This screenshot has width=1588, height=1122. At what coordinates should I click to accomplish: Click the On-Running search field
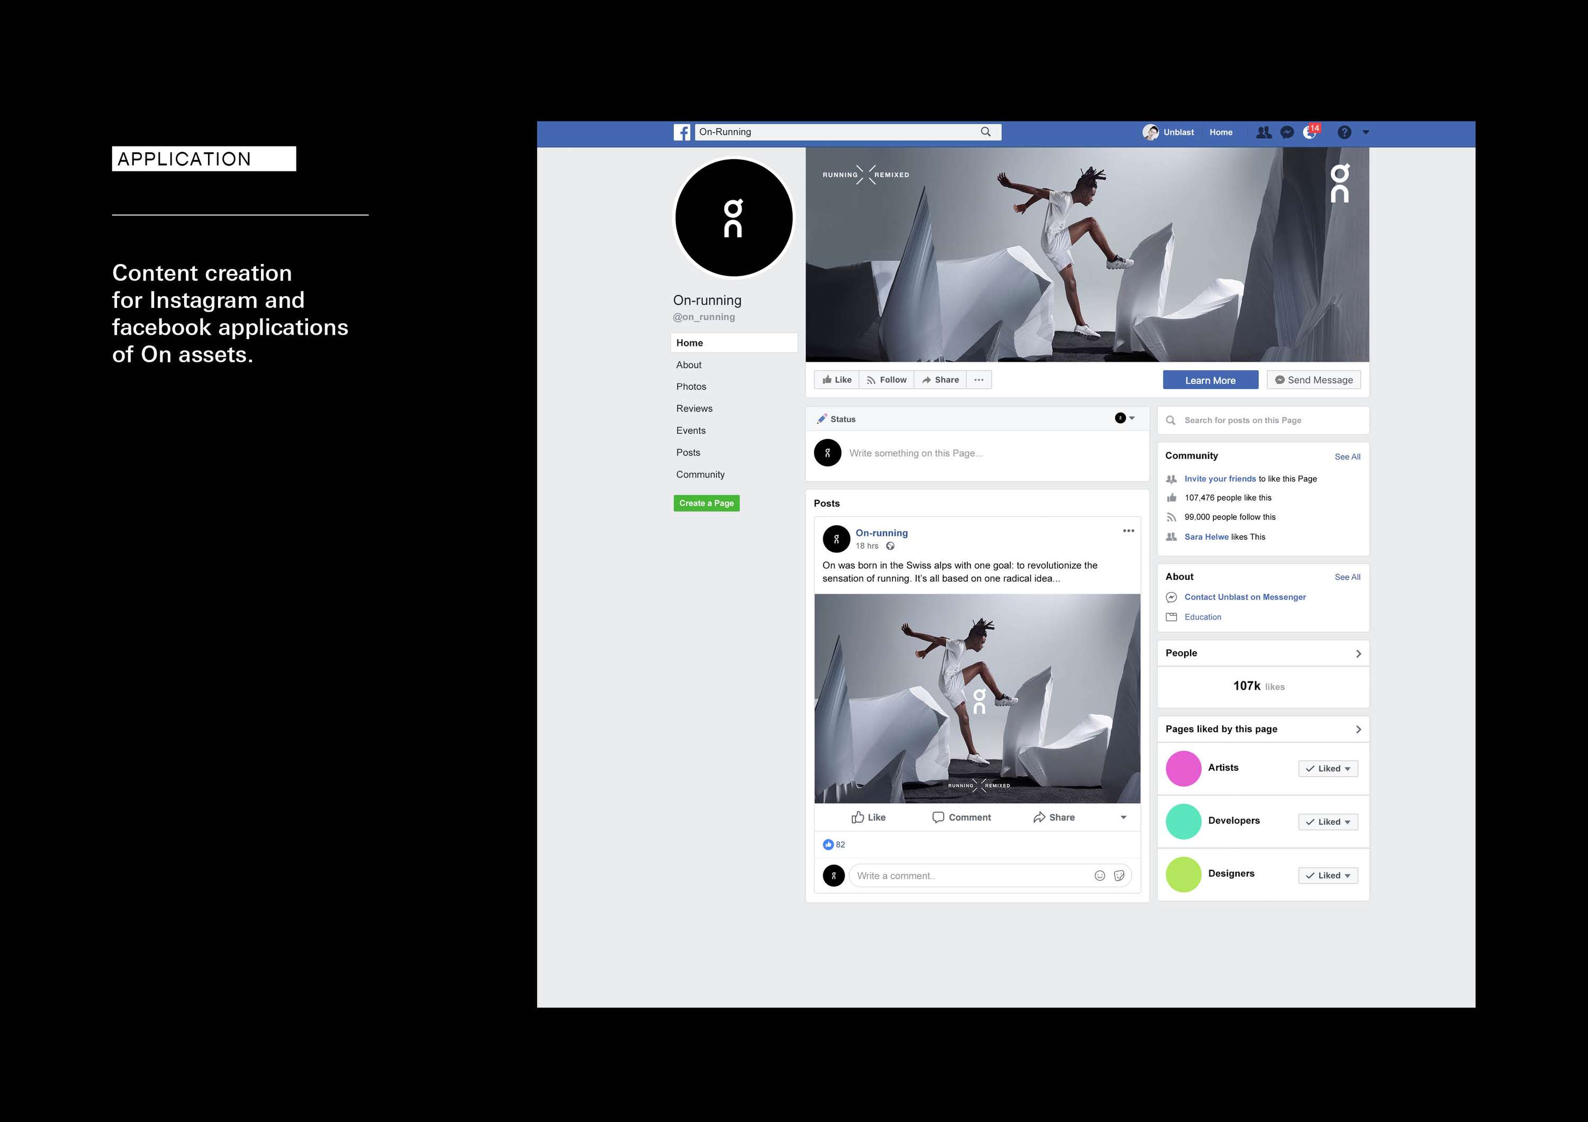(848, 132)
